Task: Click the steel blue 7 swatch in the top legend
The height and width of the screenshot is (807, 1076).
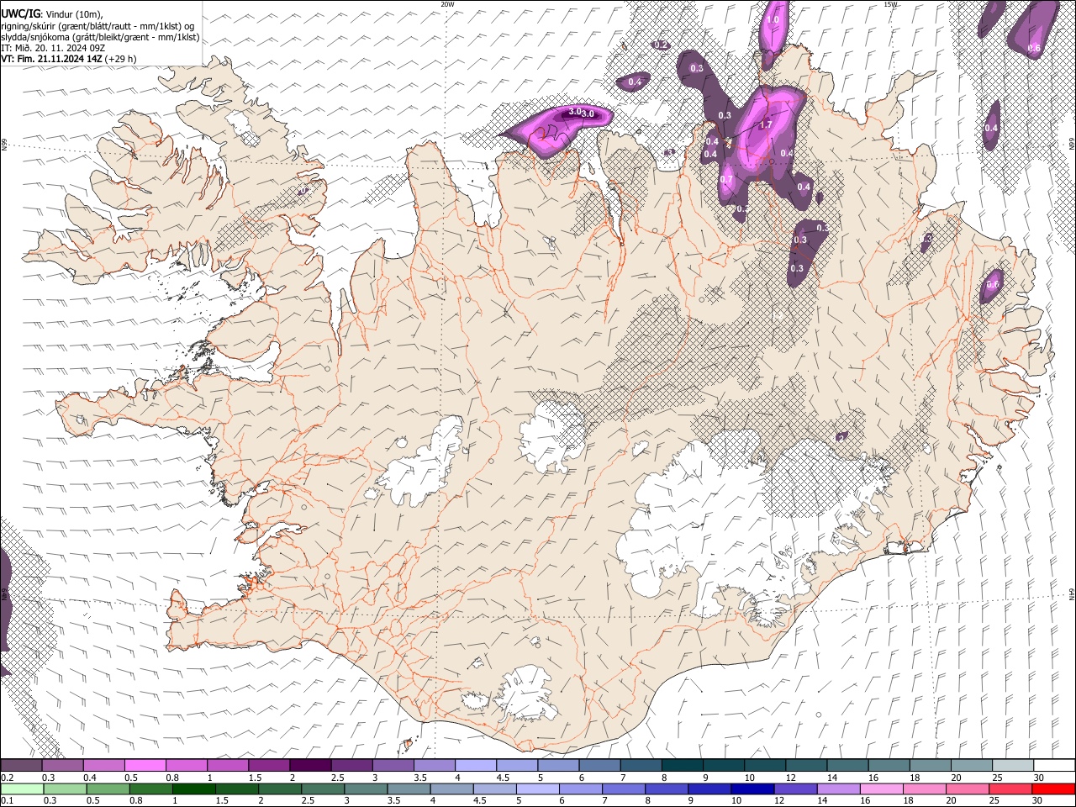Action: pyautogui.click(x=640, y=766)
